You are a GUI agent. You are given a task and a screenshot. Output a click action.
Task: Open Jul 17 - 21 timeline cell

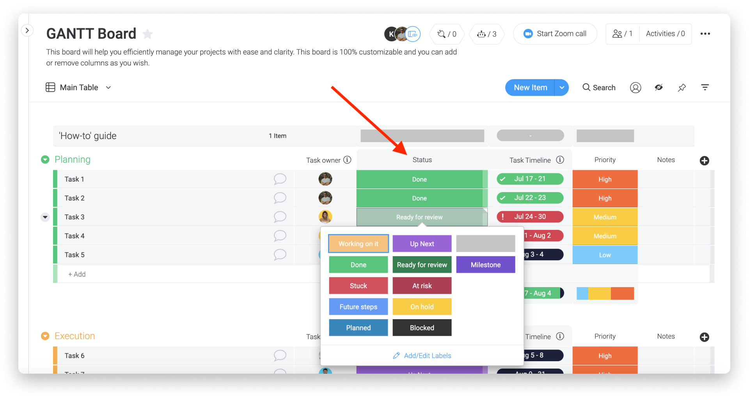coord(530,179)
